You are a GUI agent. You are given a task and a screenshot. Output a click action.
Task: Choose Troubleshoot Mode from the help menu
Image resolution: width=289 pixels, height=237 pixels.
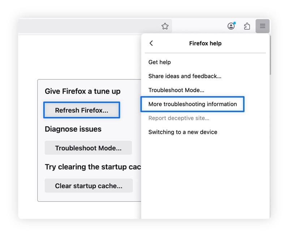click(176, 90)
